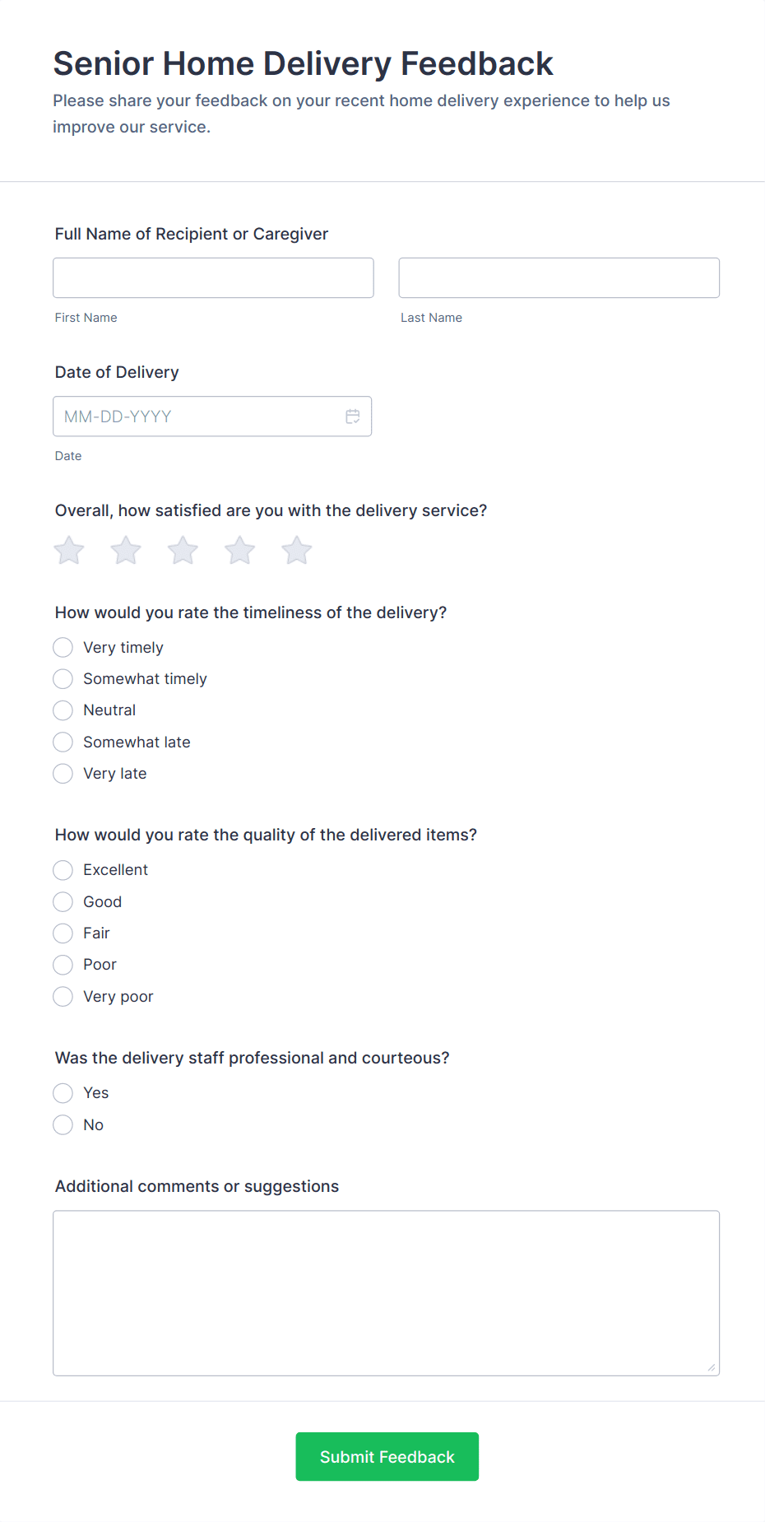
Task: Choose 'Very poor' quality rating
Action: 63,997
